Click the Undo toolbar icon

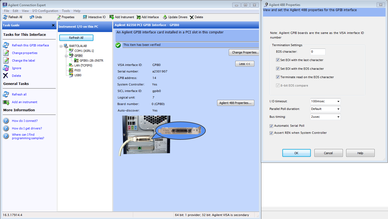[x=32, y=17]
